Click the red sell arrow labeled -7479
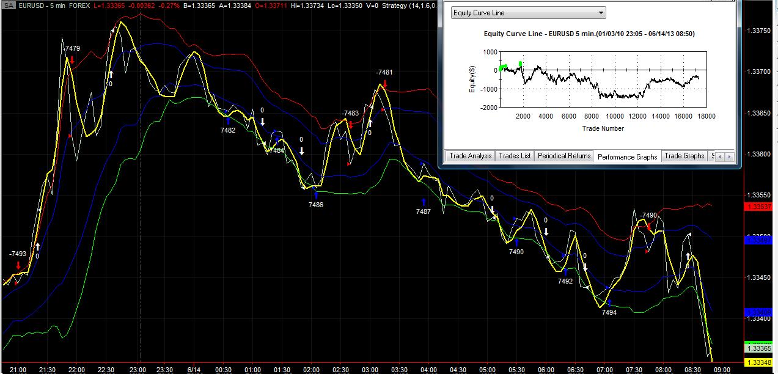778x374 pixels. [x=72, y=60]
